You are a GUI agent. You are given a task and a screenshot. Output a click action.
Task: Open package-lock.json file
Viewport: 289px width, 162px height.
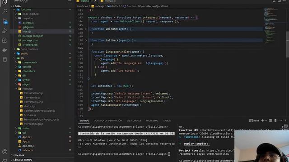click(33, 36)
